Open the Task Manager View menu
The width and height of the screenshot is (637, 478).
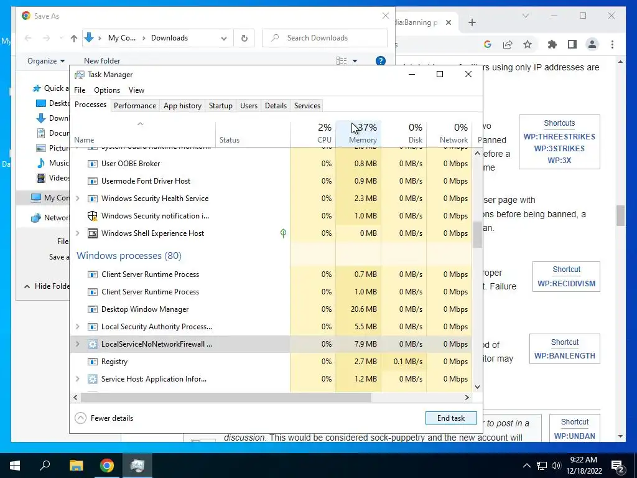pos(136,90)
